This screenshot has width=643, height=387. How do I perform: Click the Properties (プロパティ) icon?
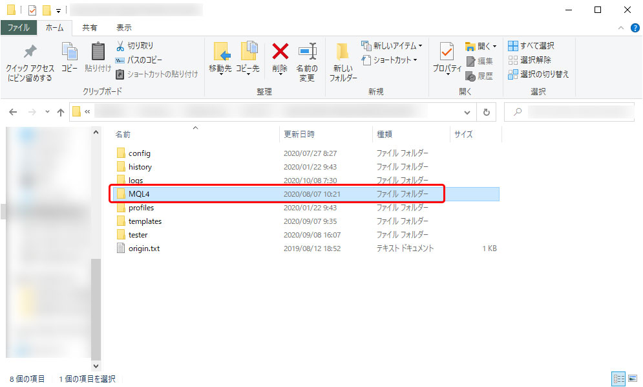[447, 52]
